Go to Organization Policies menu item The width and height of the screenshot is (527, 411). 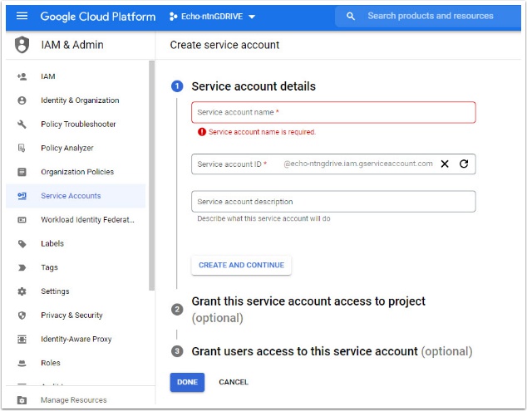click(x=76, y=172)
